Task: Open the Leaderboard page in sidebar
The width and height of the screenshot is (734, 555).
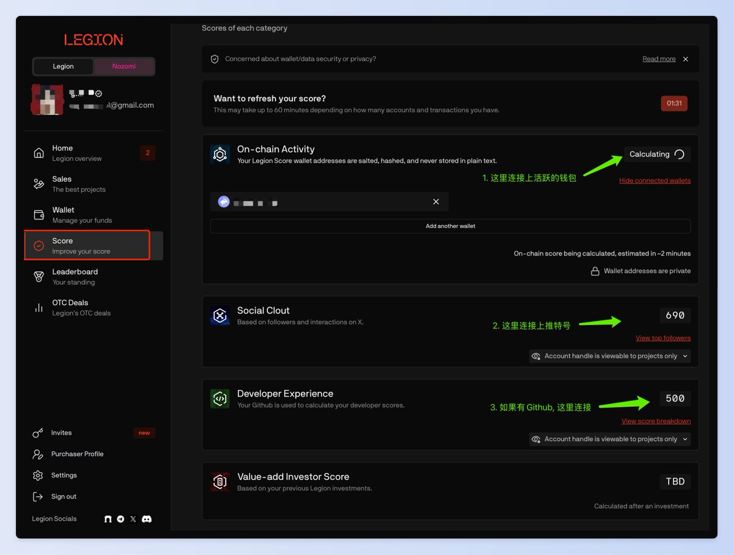Action: point(75,276)
